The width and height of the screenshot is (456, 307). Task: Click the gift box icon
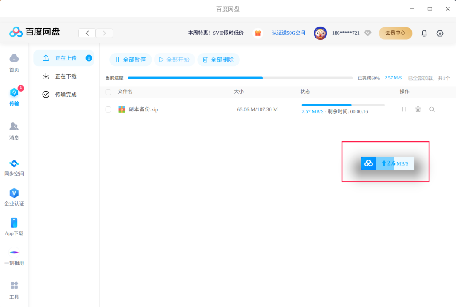tap(258, 33)
